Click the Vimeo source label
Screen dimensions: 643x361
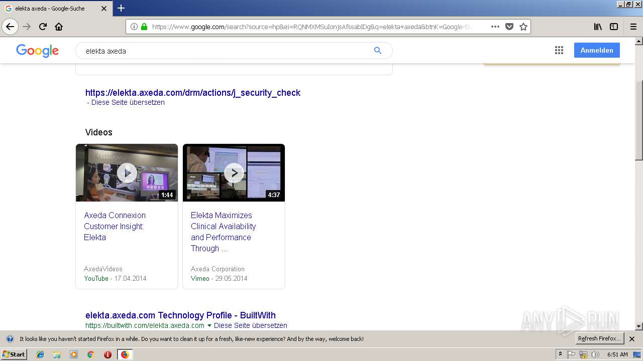200,278
